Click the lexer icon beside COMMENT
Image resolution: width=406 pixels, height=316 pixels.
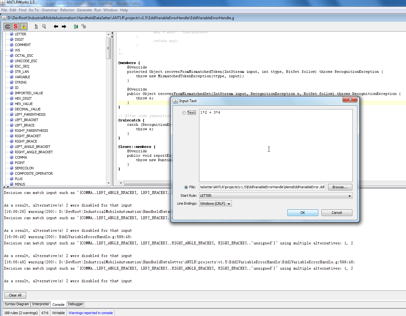[x=12, y=45]
